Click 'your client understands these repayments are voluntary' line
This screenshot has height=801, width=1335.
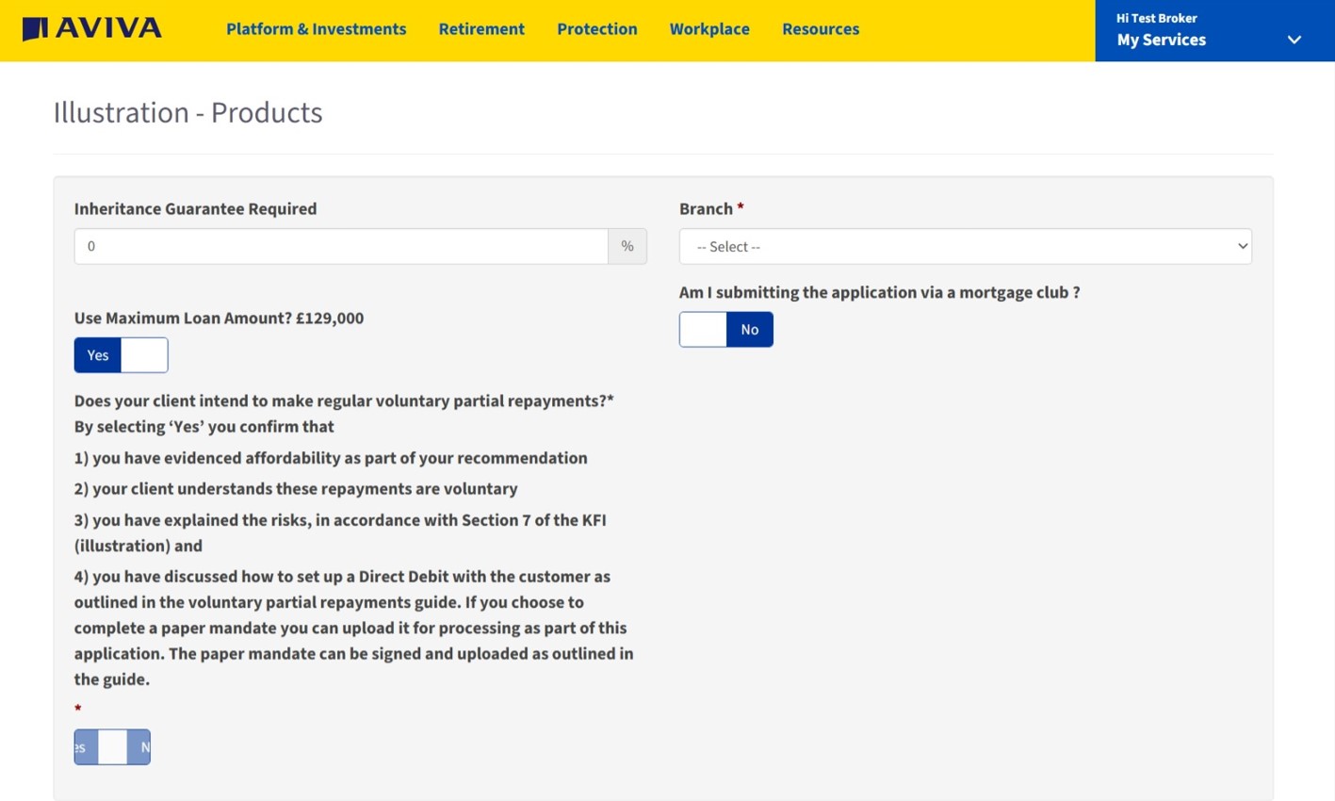[x=296, y=489]
